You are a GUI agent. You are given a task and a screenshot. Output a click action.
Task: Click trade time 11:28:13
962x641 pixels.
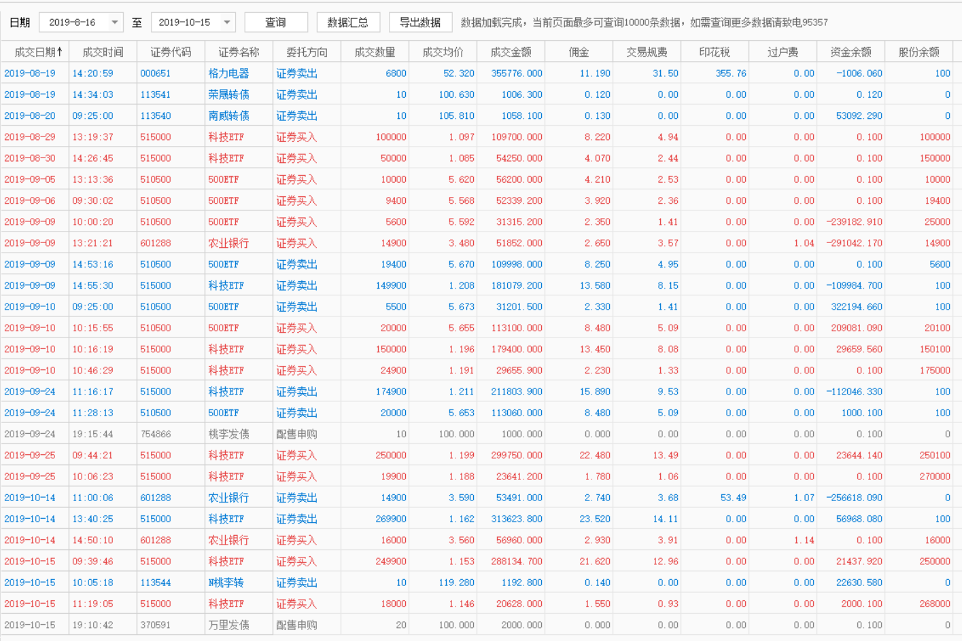[92, 413]
